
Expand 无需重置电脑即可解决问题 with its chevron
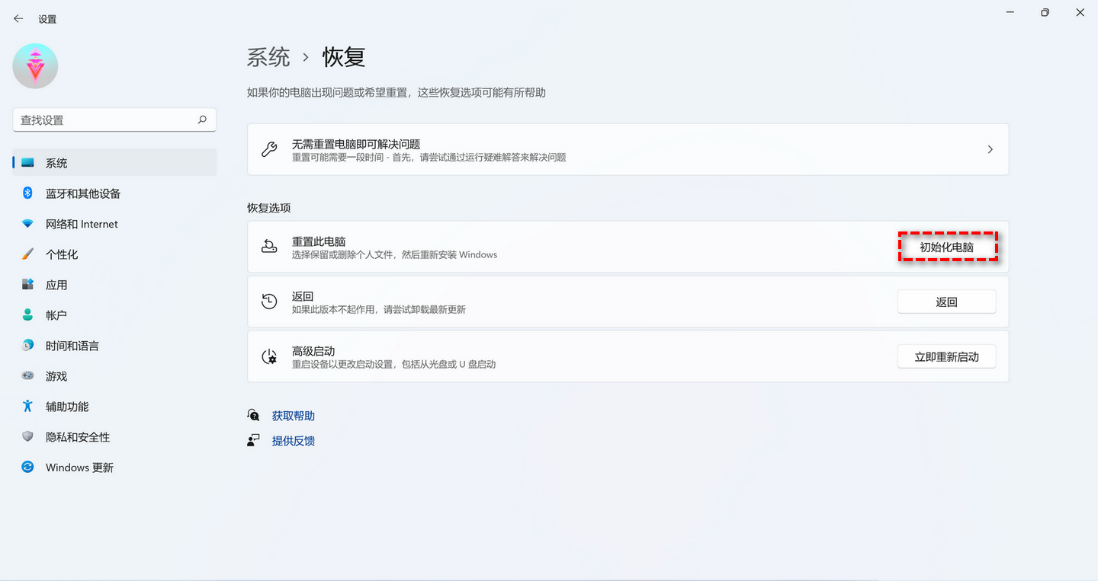pos(990,149)
